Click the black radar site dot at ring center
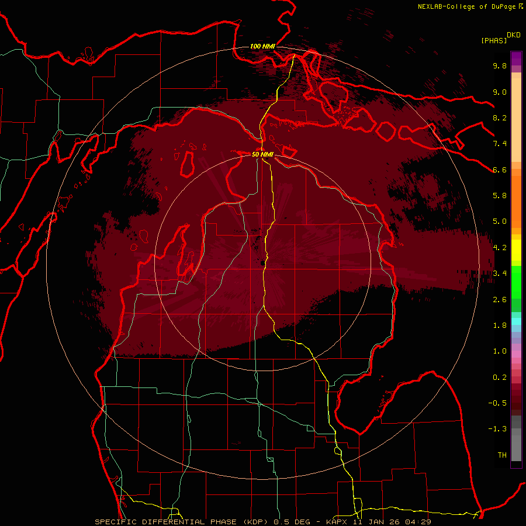This screenshot has width=526, height=526. tap(262, 263)
